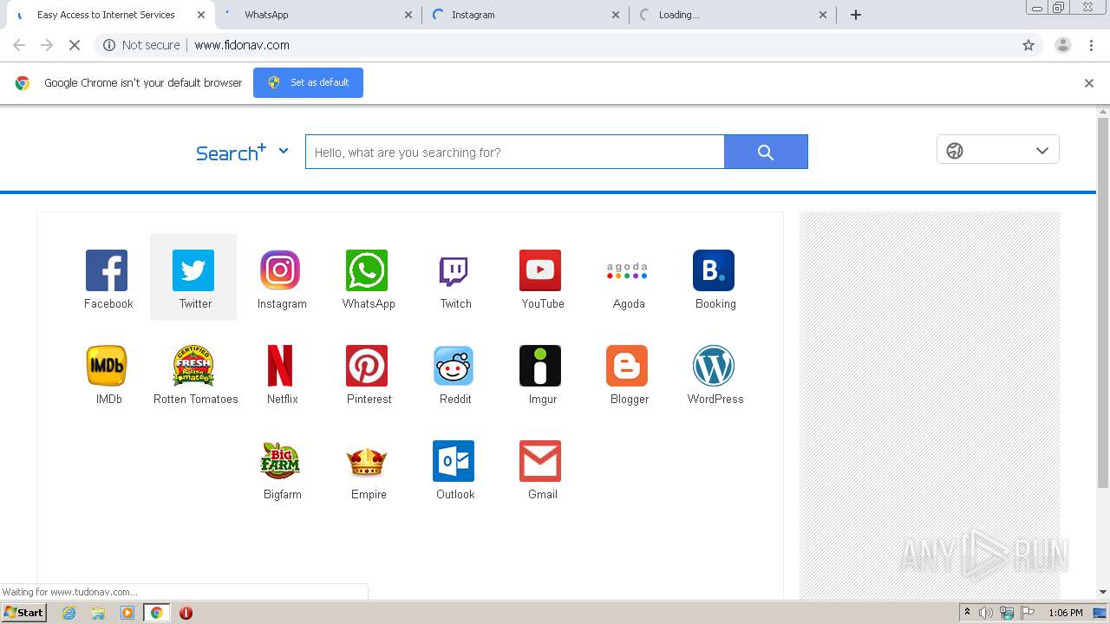Open the Outlook shortcut icon
The height and width of the screenshot is (624, 1110).
454,461
